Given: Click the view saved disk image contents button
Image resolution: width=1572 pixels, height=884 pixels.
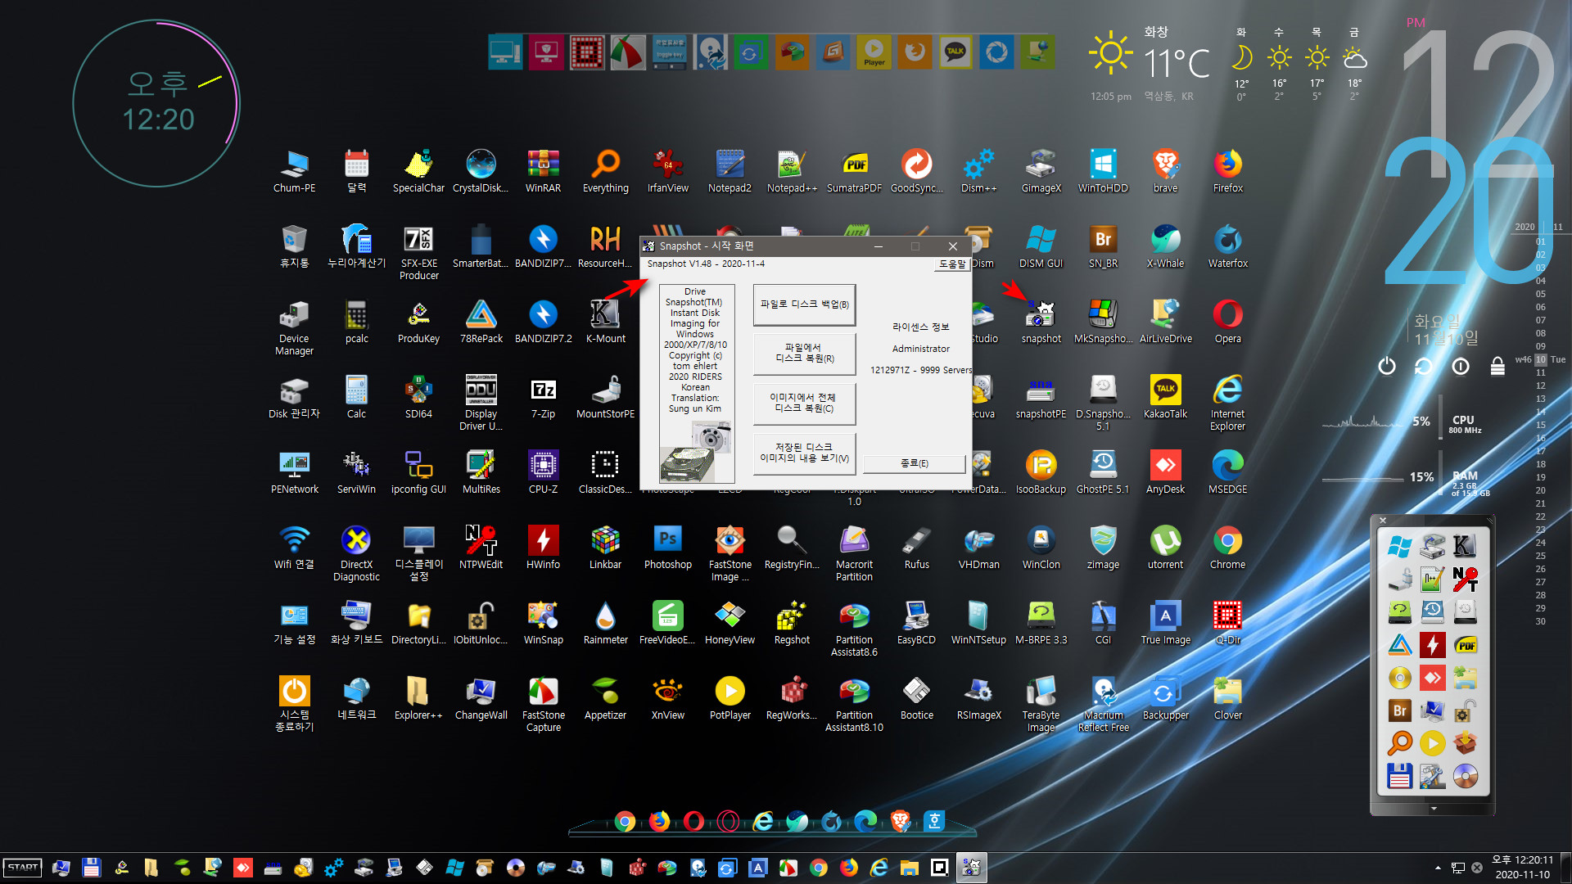Looking at the screenshot, I should pos(804,453).
